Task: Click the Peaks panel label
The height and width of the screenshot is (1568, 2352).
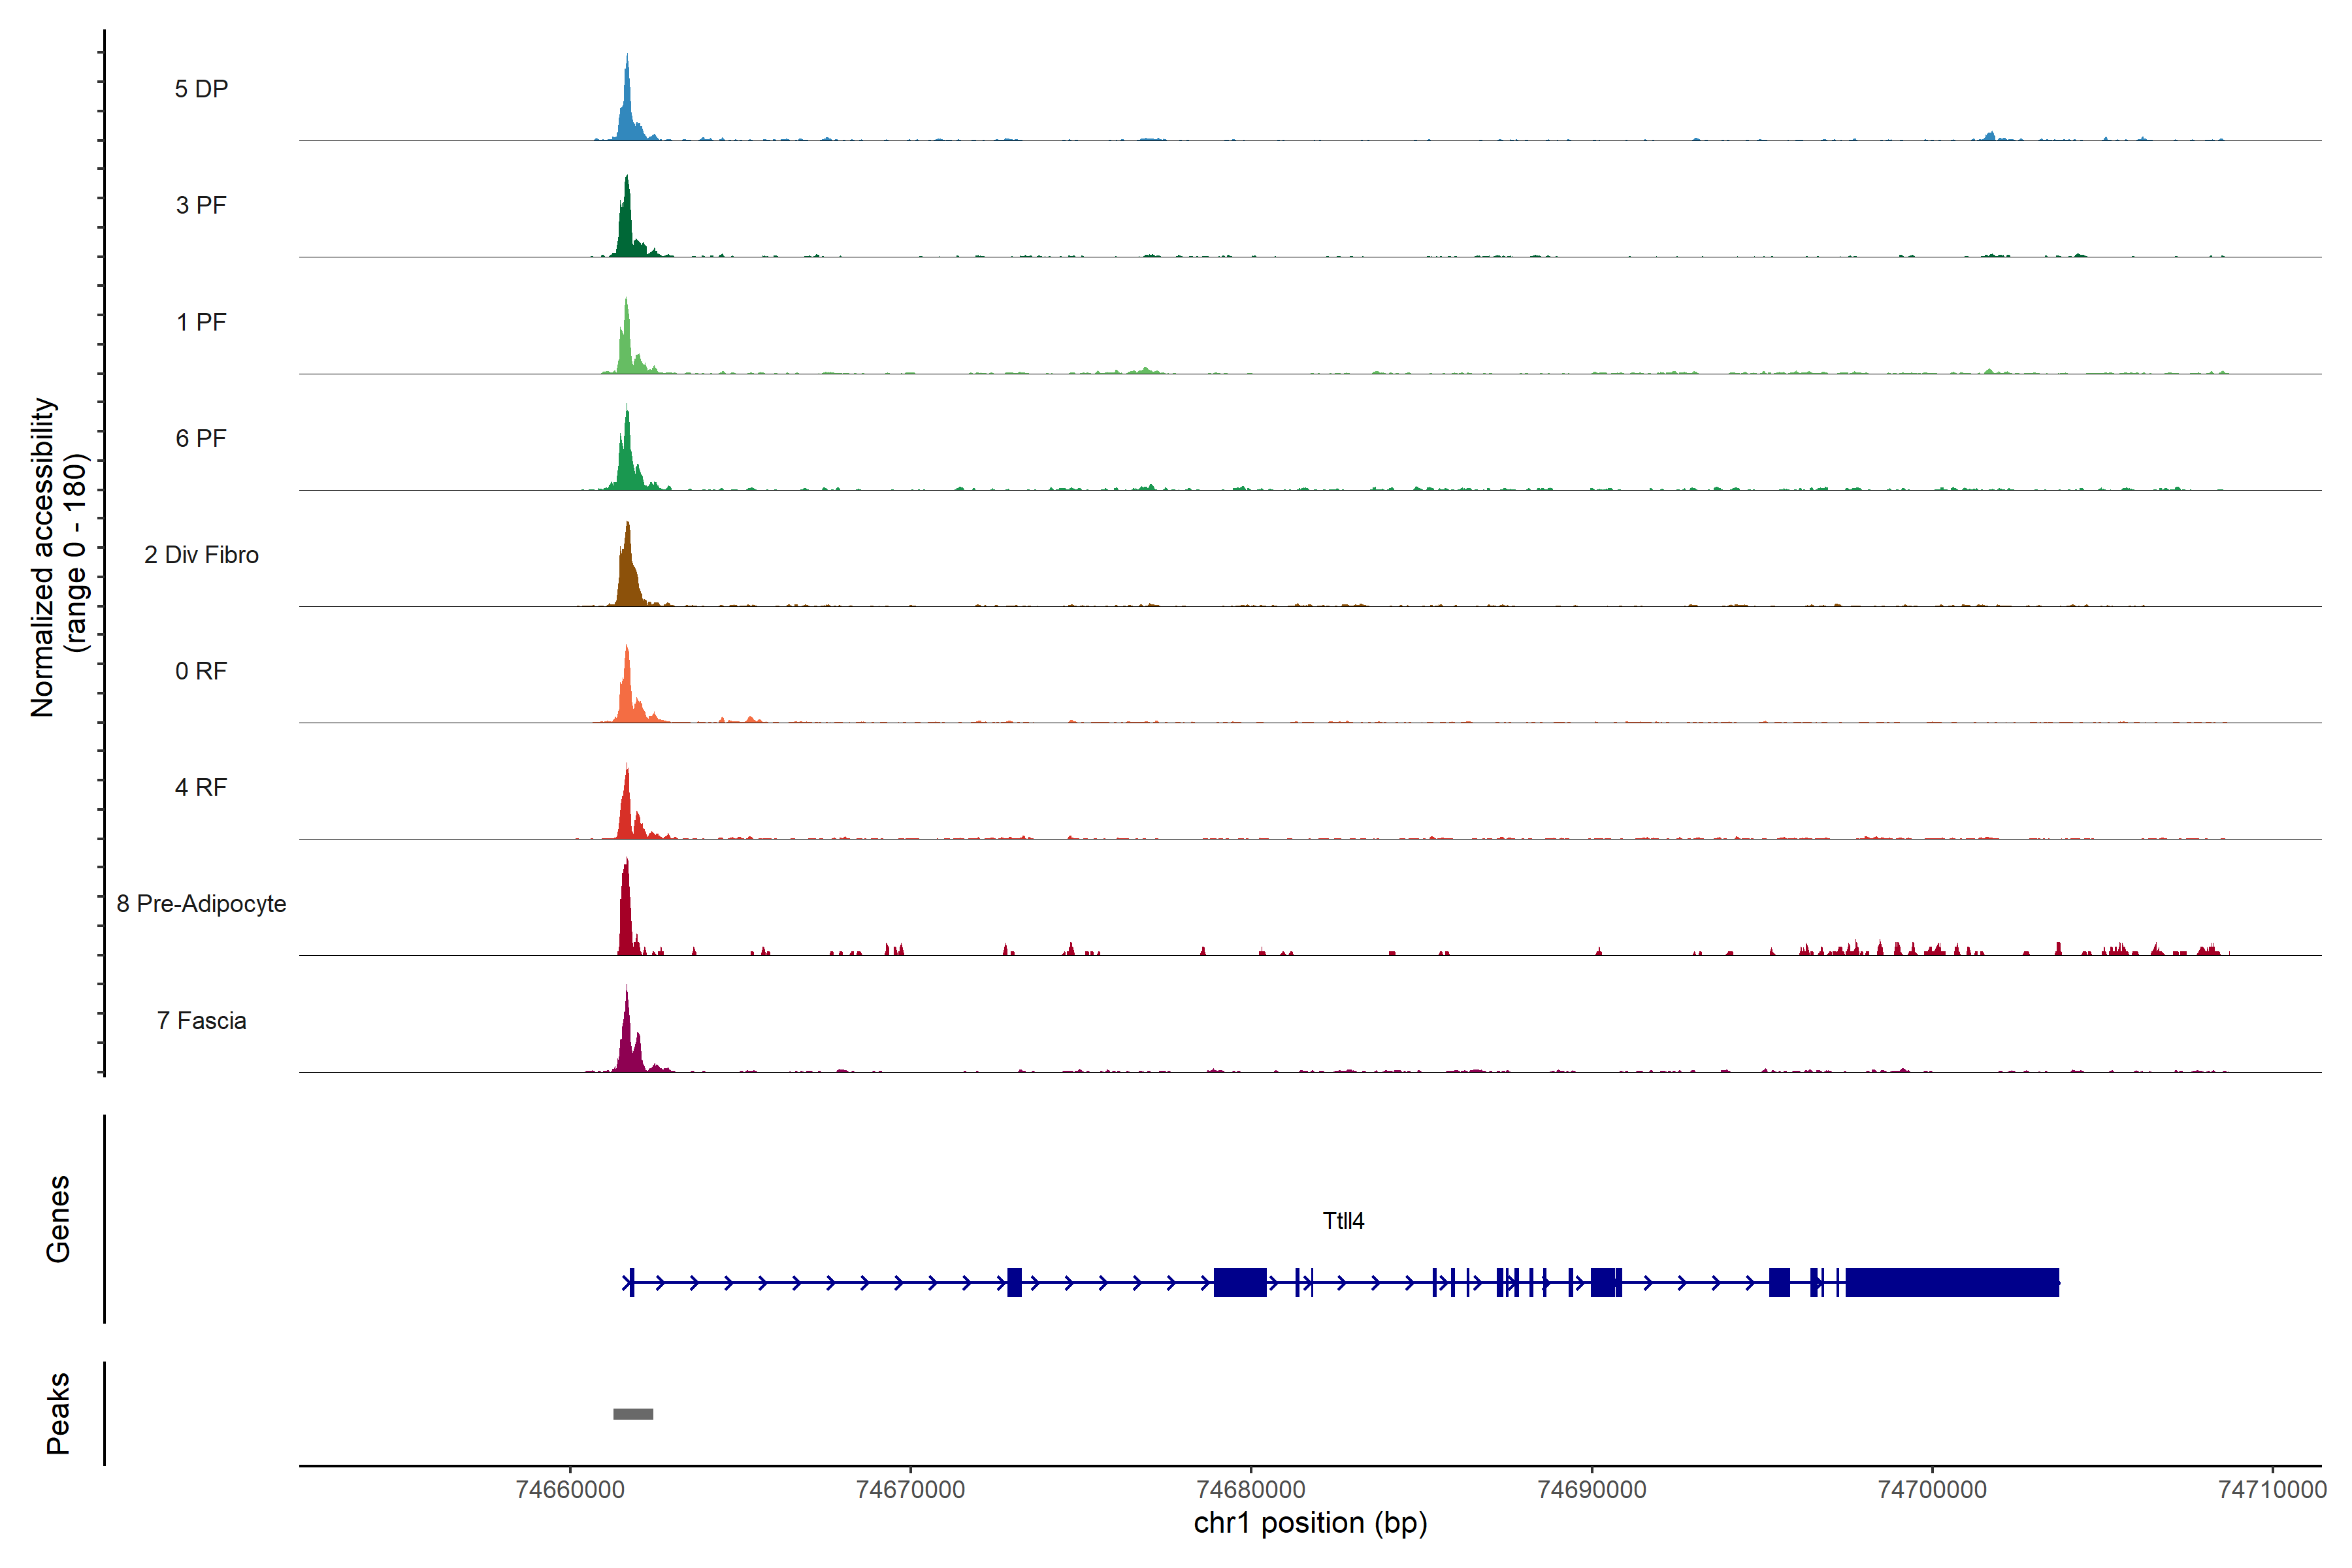Action: click(x=58, y=1413)
